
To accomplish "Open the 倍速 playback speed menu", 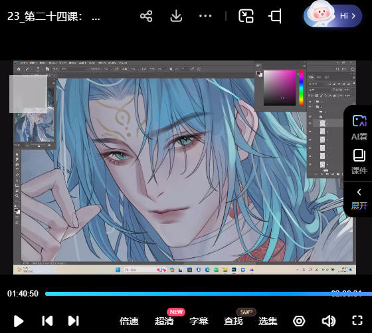I will click(129, 321).
